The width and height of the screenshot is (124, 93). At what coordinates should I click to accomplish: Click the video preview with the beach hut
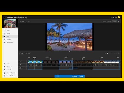click(70, 37)
